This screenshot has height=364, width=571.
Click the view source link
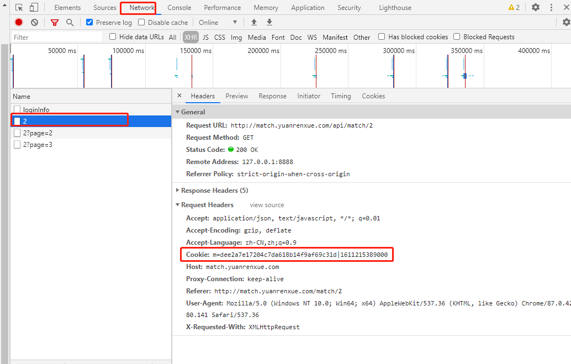tap(267, 205)
